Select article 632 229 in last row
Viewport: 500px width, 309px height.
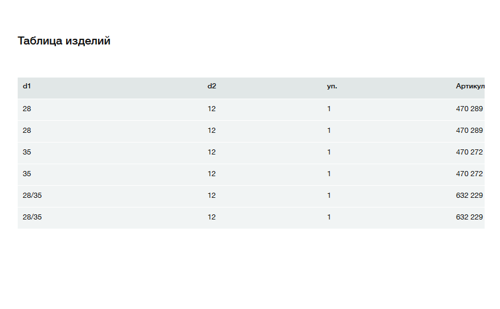[469, 217]
